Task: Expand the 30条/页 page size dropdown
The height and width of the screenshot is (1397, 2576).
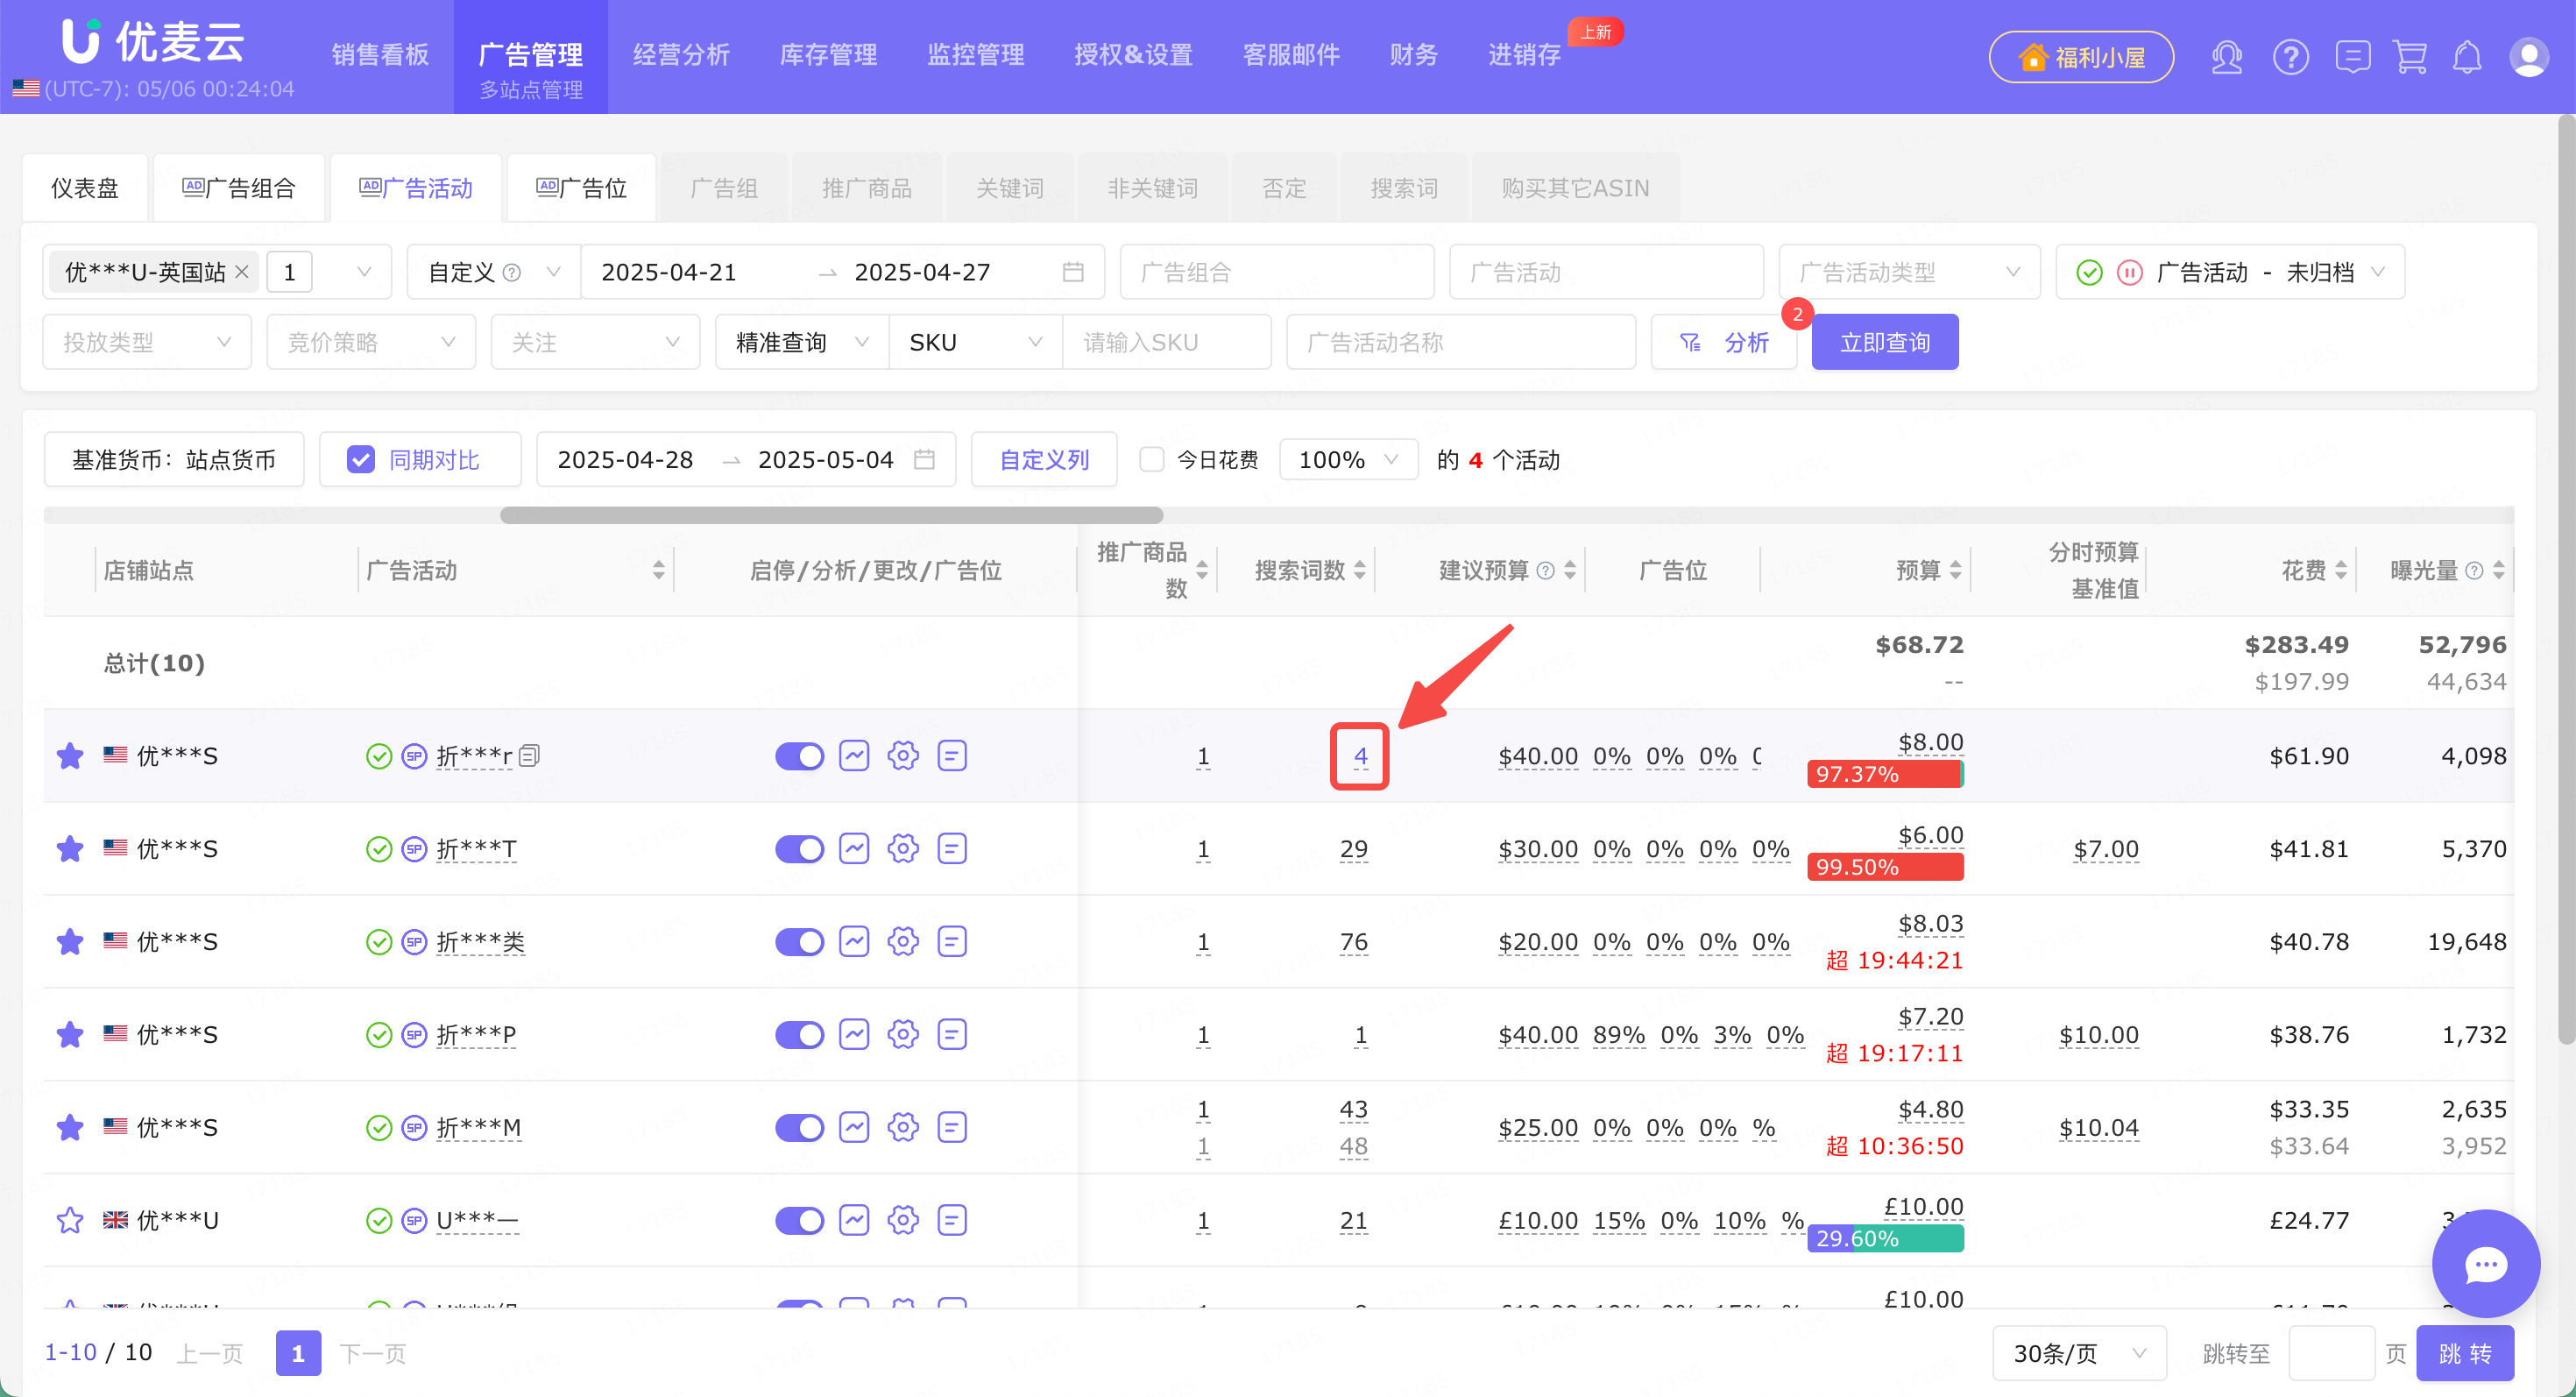Action: [2079, 1353]
